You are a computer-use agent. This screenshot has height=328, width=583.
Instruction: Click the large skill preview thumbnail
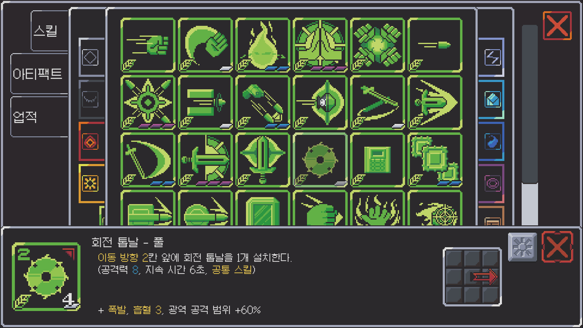(46, 276)
